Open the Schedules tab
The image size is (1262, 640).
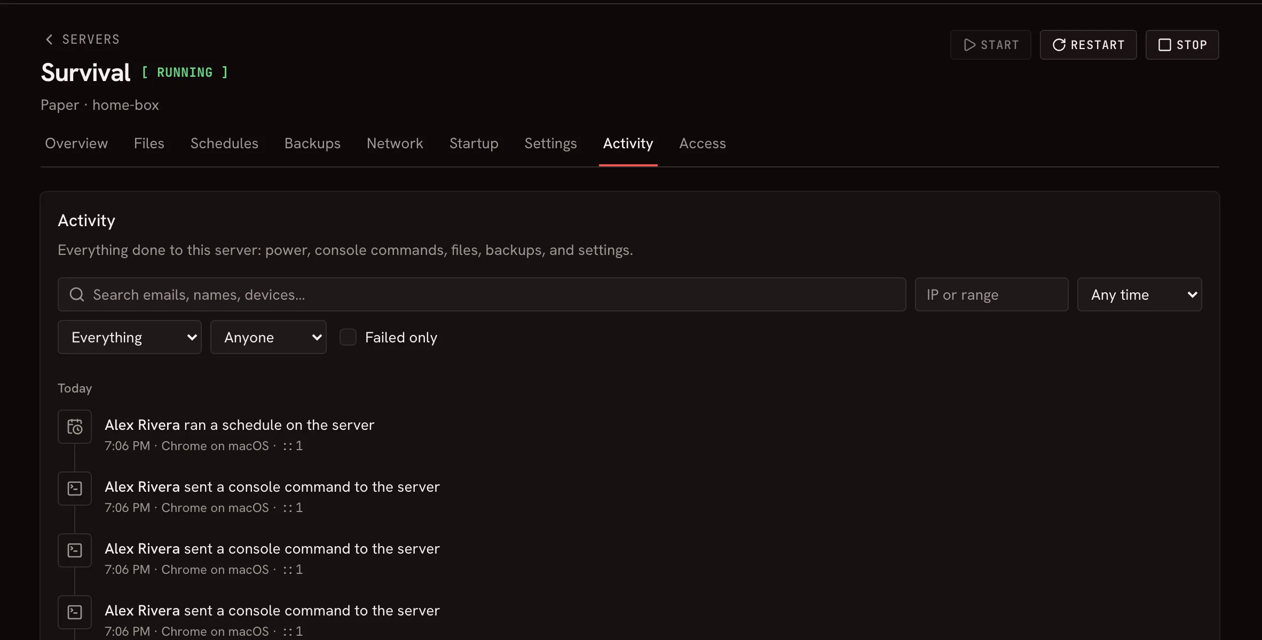point(224,143)
